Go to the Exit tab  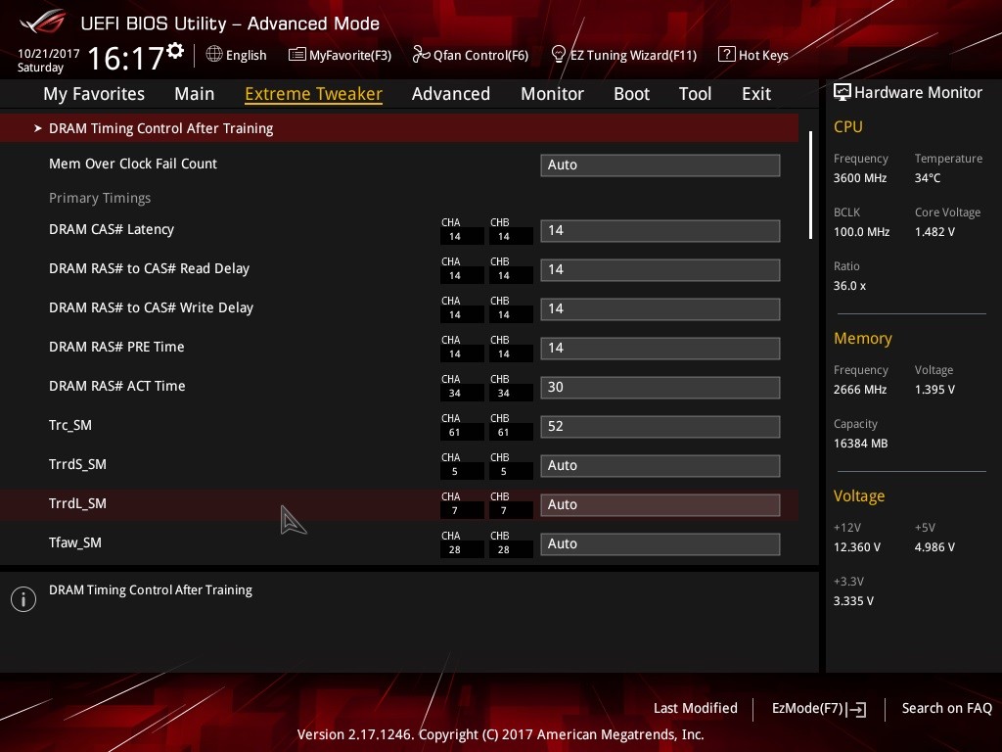click(x=756, y=93)
